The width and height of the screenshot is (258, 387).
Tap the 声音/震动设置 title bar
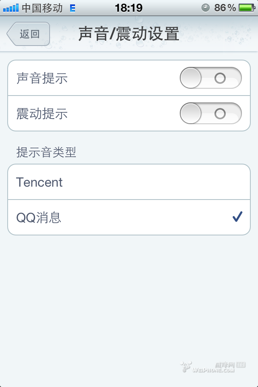[x=129, y=34]
